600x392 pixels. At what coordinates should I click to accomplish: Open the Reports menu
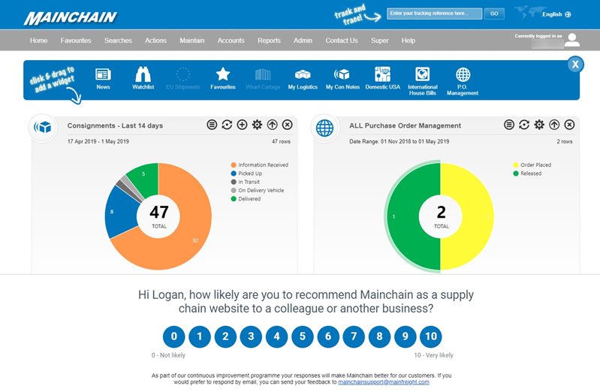pos(269,41)
